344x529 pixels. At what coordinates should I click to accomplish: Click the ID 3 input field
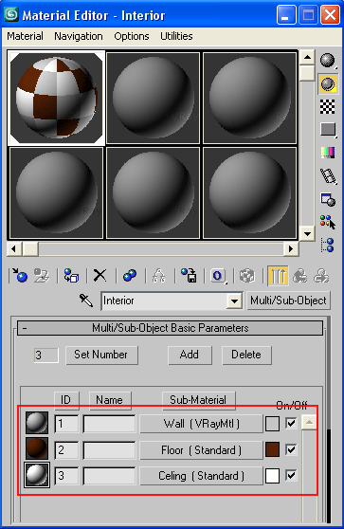[66, 476]
